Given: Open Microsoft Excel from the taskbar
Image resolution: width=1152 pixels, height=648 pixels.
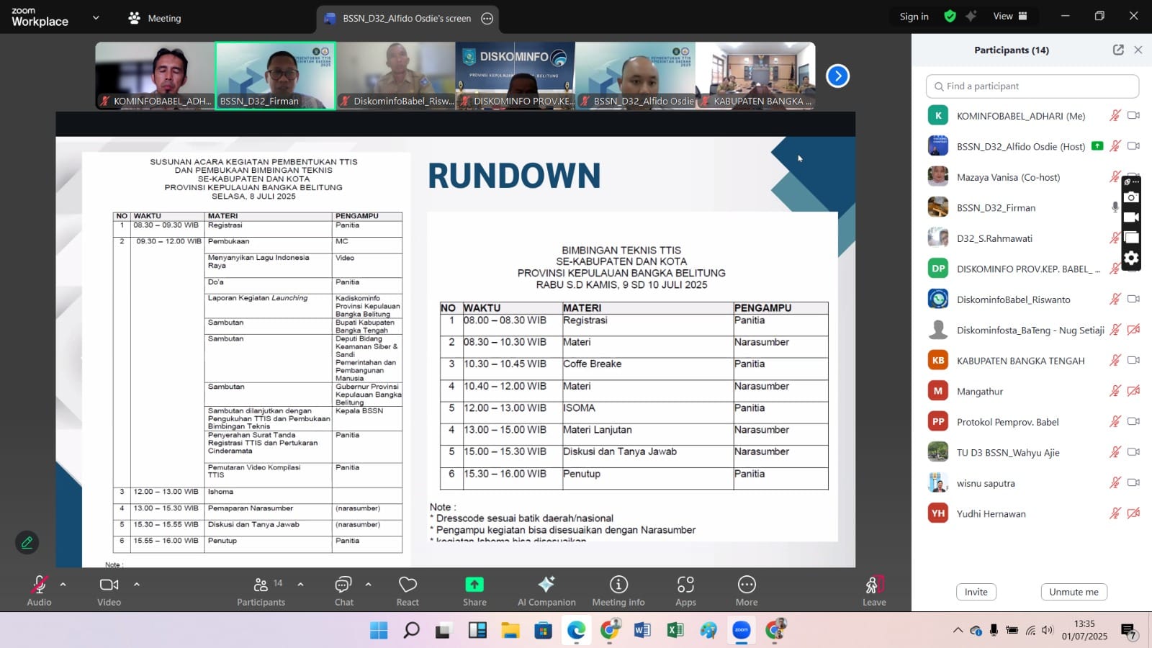Looking at the screenshot, I should [x=675, y=631].
